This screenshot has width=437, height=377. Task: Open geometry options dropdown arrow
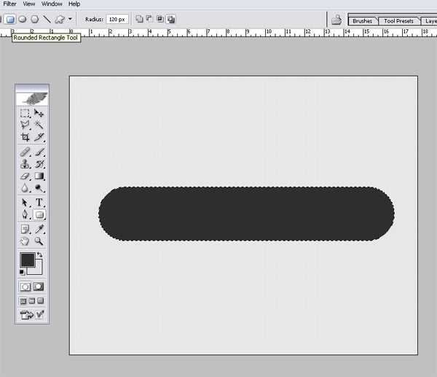point(70,19)
